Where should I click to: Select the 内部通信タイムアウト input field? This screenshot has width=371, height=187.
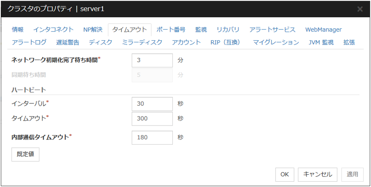click(x=152, y=138)
